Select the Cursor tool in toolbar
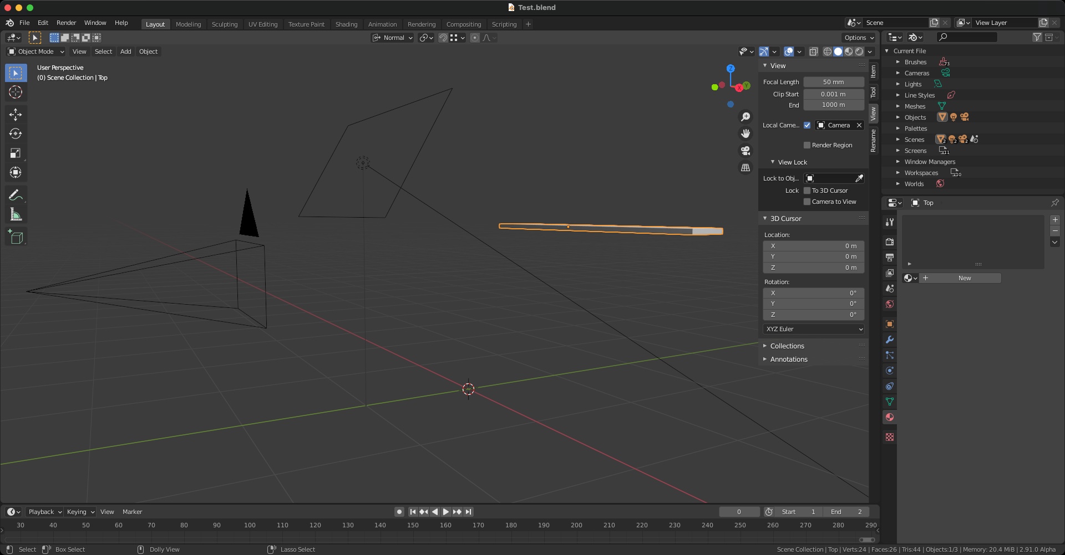 (x=16, y=92)
